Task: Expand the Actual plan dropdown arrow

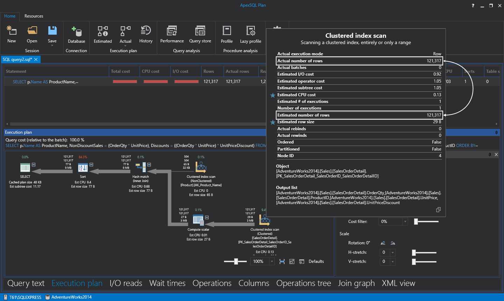Action: click(125, 45)
